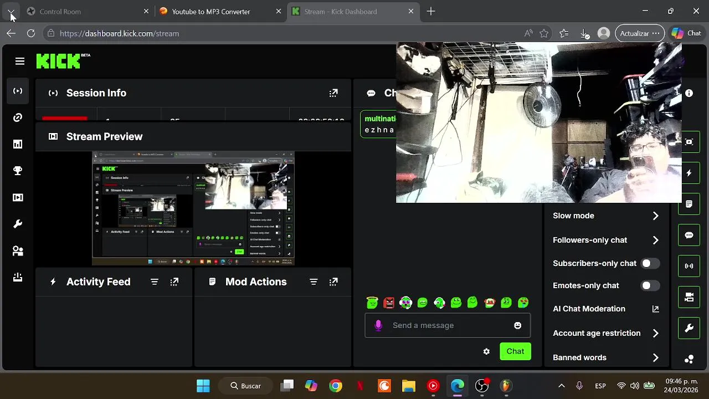Focus the Send a message input
Screen dimensions: 709x399
point(448,325)
